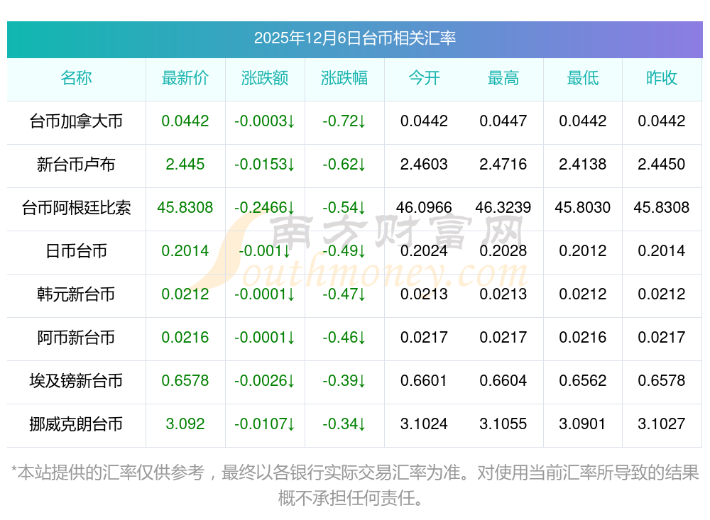Click change percent -0.47↓

tap(344, 294)
